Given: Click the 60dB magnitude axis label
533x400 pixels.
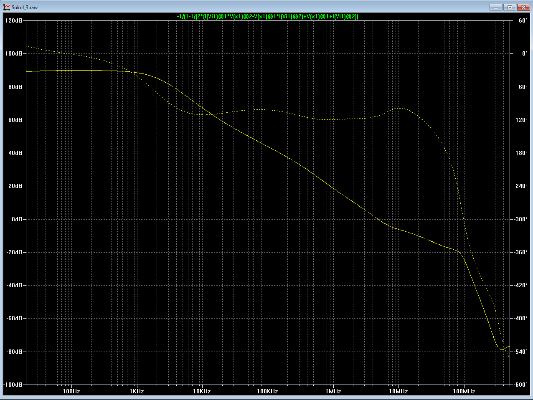Looking at the screenshot, I should tap(15, 120).
